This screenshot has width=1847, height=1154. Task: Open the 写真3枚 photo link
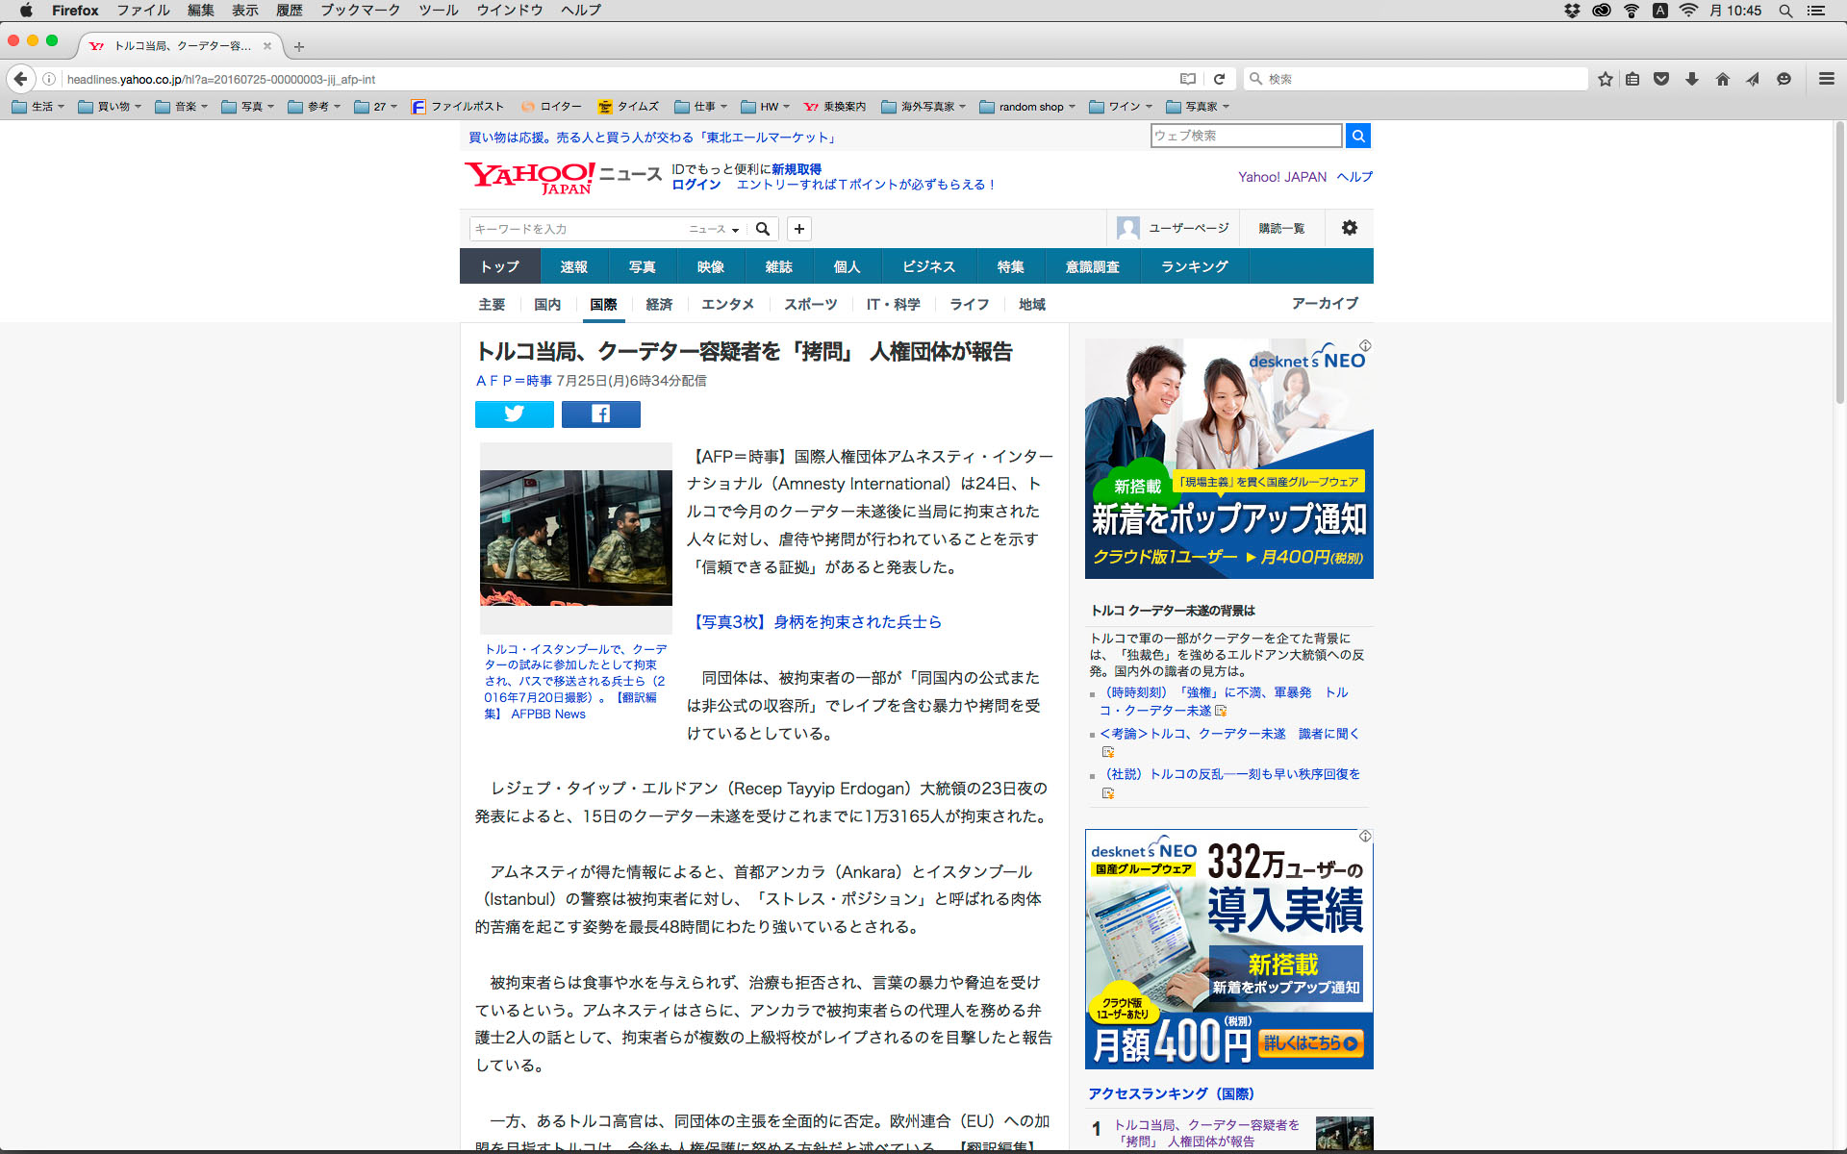point(817,622)
